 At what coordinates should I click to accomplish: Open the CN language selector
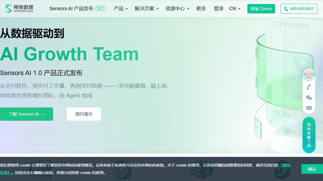[x=235, y=9]
